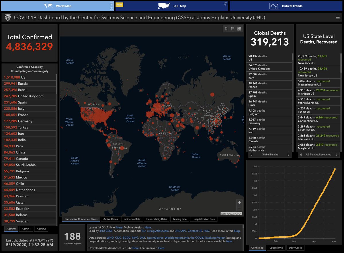Switch to the U.S. Map view
344x253 pixels.
click(172, 6)
